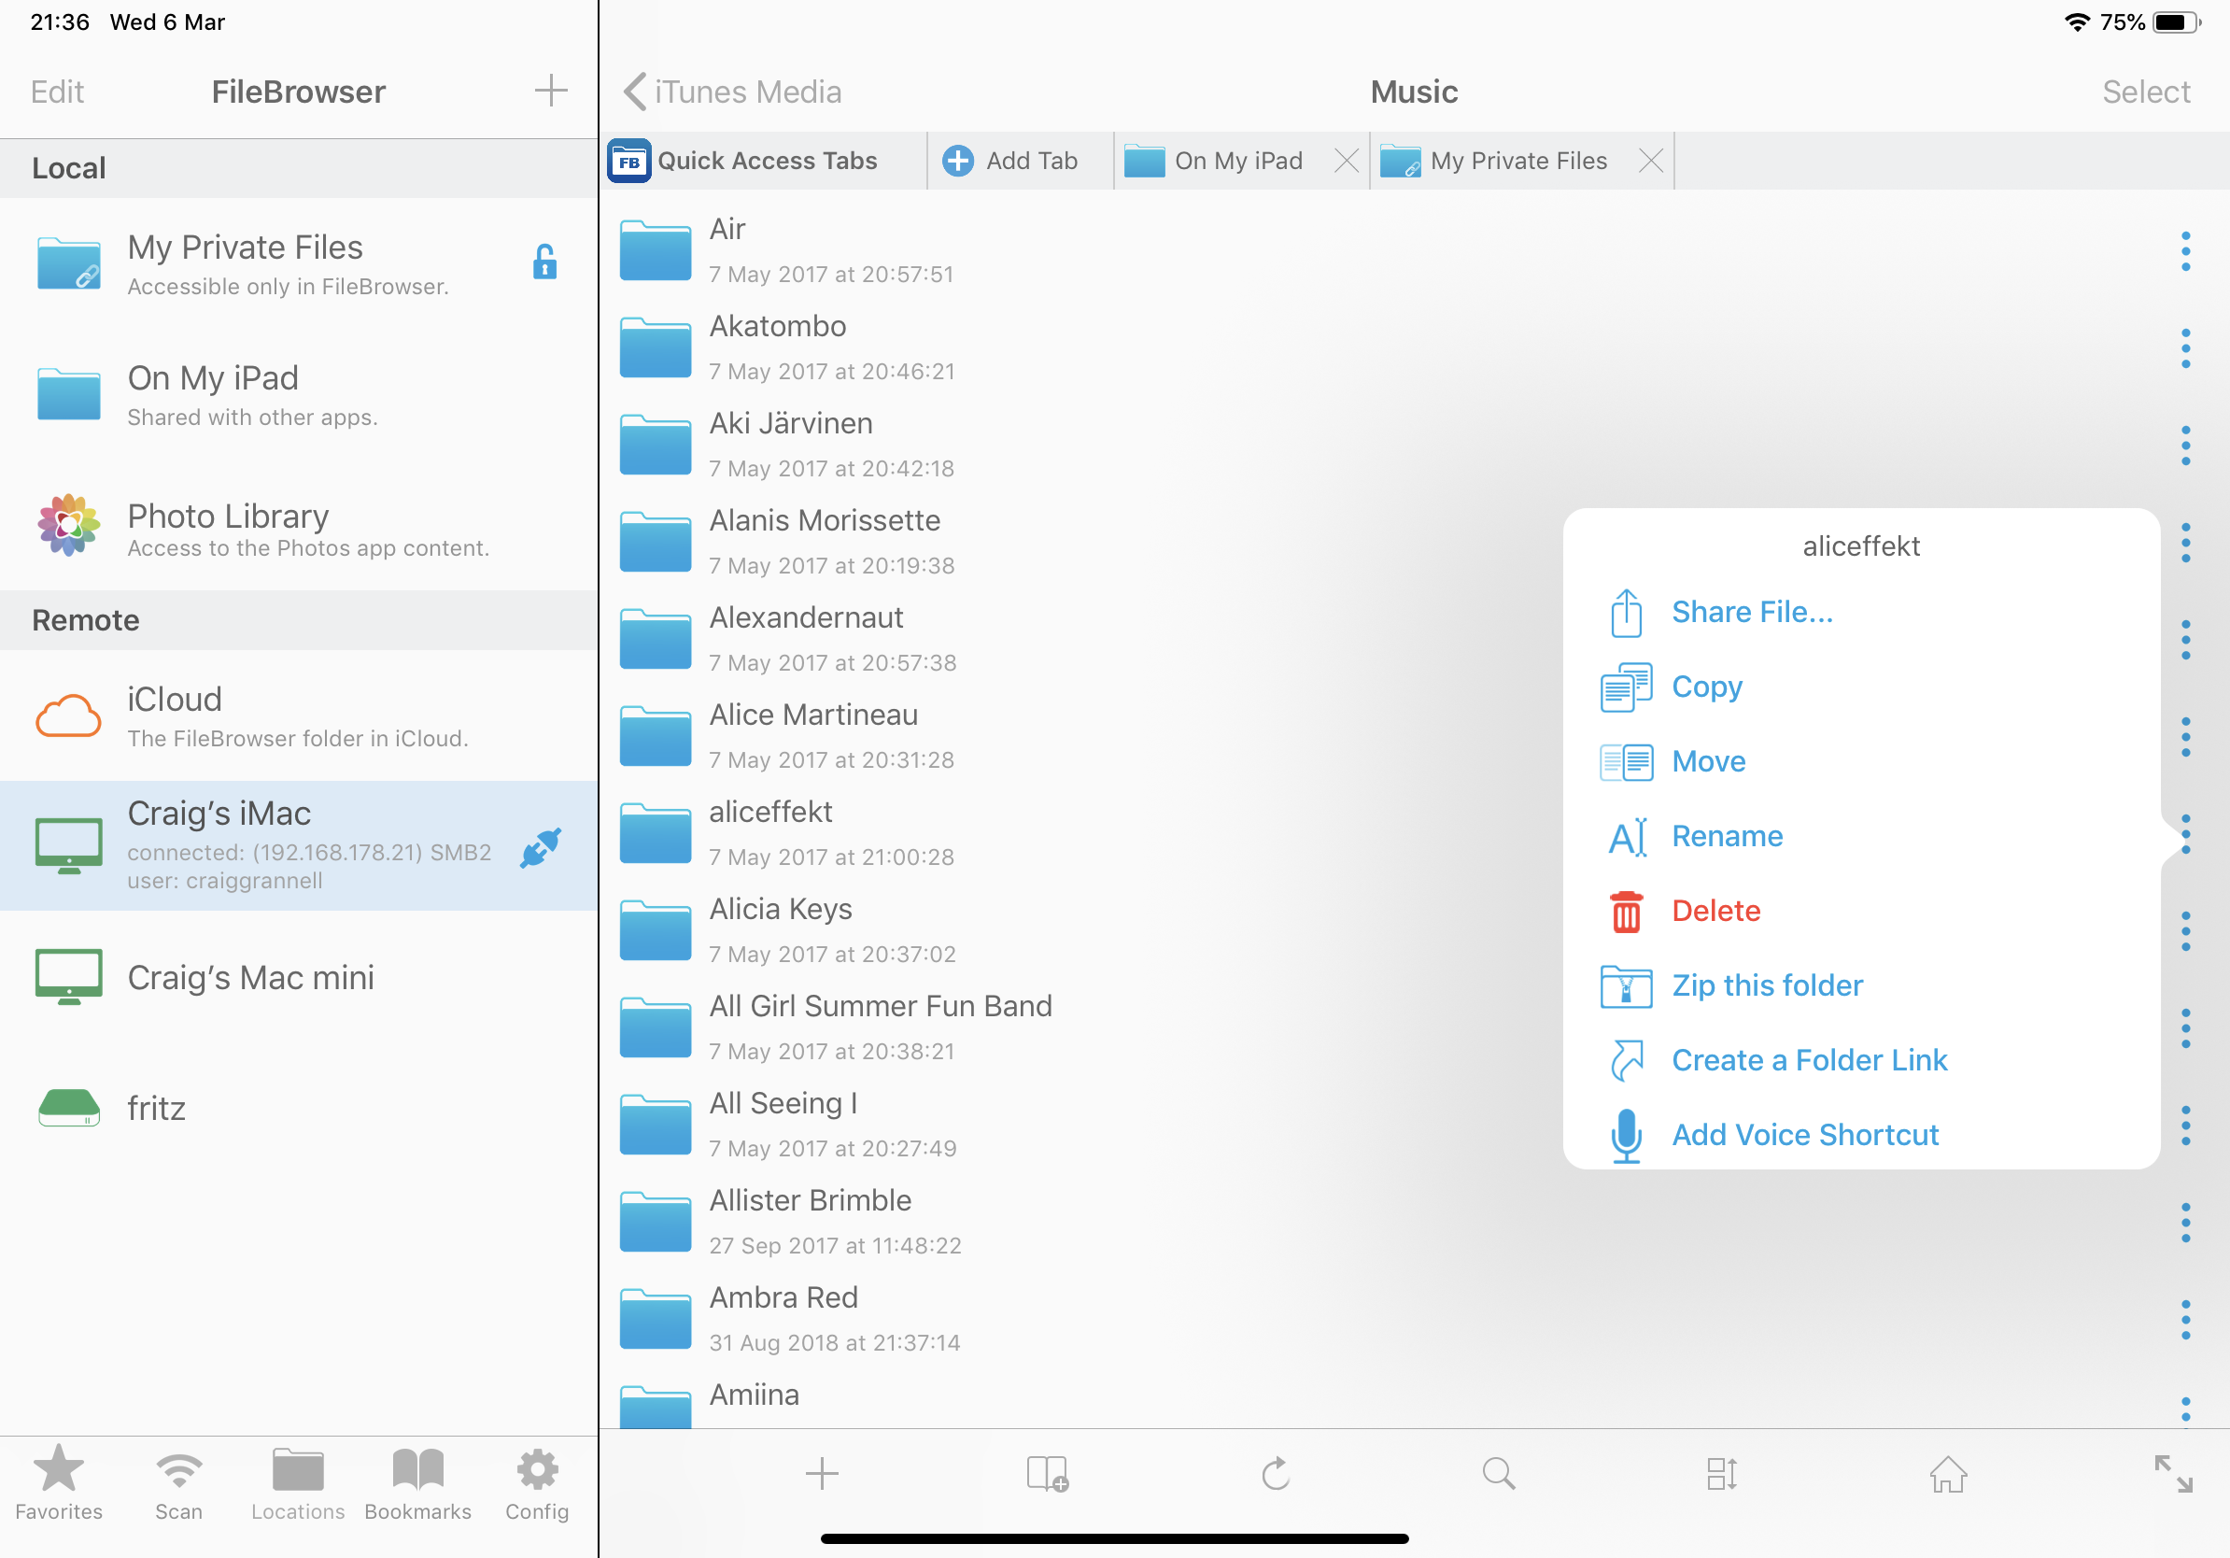2230x1558 pixels.
Task: Open the Alexandernaut options dots
Action: [2185, 639]
